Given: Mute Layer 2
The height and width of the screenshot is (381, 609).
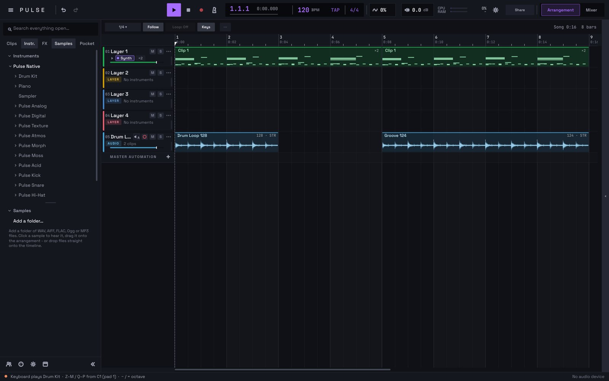Looking at the screenshot, I should tap(153, 73).
